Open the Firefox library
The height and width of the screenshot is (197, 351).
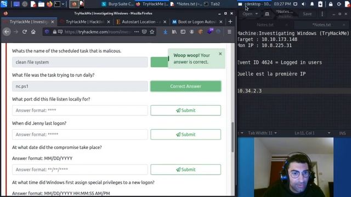pyautogui.click(x=174, y=32)
